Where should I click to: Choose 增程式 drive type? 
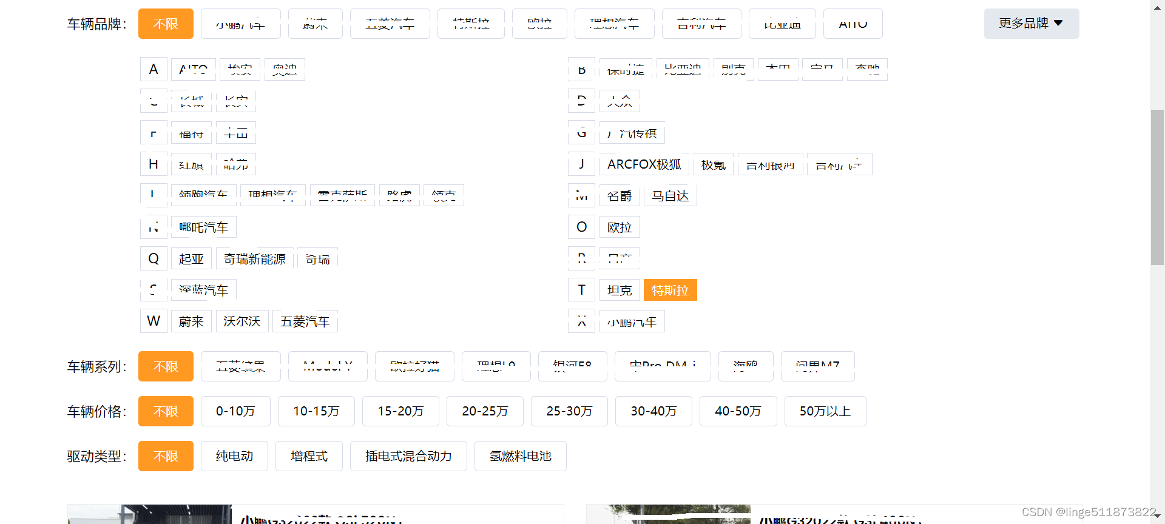tap(309, 456)
